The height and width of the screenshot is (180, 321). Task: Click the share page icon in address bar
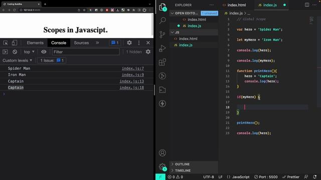(79, 10)
